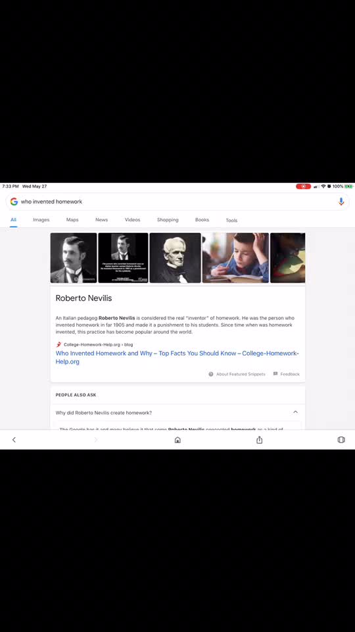Switch to the News tab
The image size is (355, 632).
tap(101, 220)
